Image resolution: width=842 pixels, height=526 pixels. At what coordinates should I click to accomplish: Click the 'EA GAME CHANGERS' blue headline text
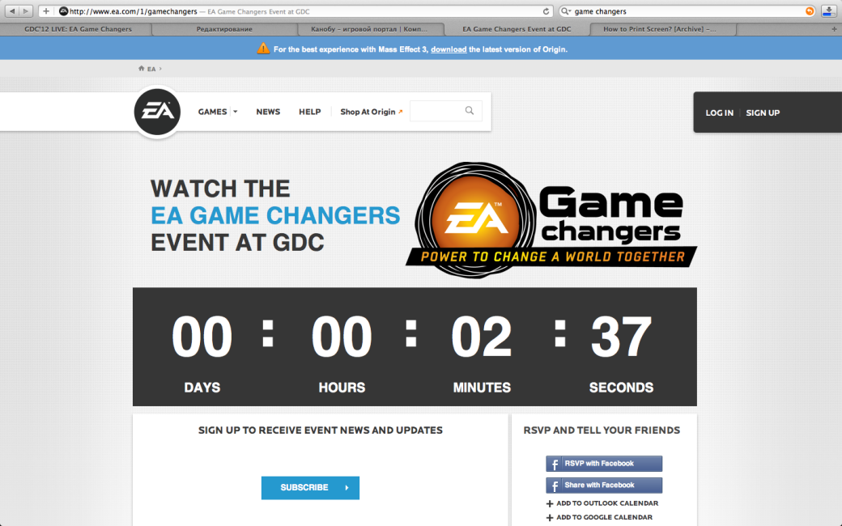[x=275, y=216]
